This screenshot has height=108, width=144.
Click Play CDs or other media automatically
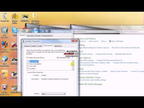(x=125, y=48)
